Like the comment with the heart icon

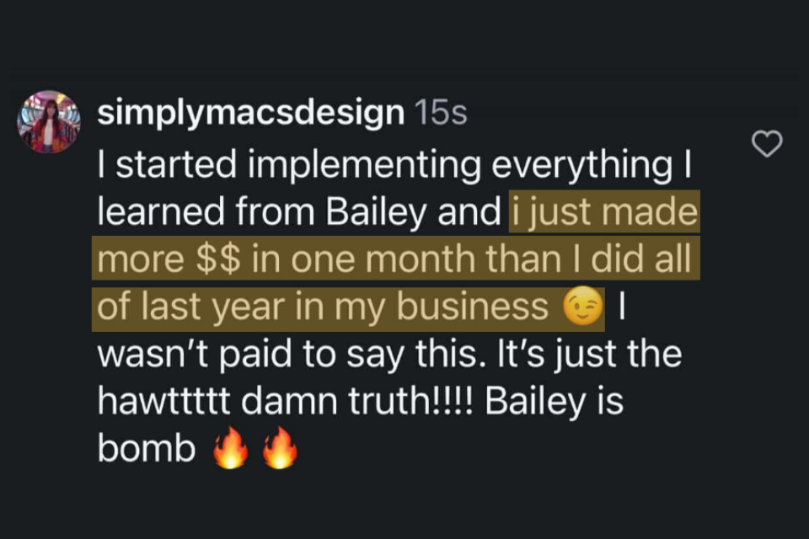[766, 144]
